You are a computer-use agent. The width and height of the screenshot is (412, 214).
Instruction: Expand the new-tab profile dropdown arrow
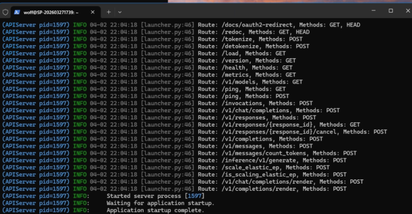tap(120, 12)
